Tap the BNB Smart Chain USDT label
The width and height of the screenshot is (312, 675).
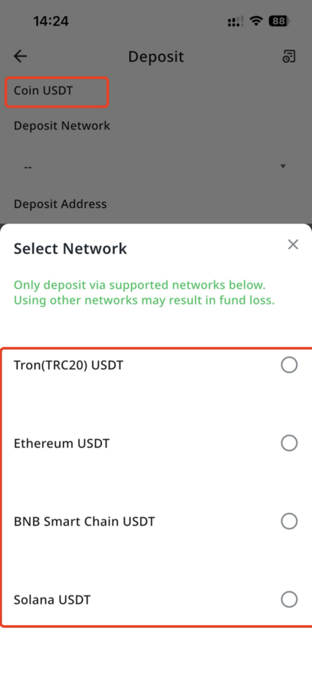tap(84, 522)
